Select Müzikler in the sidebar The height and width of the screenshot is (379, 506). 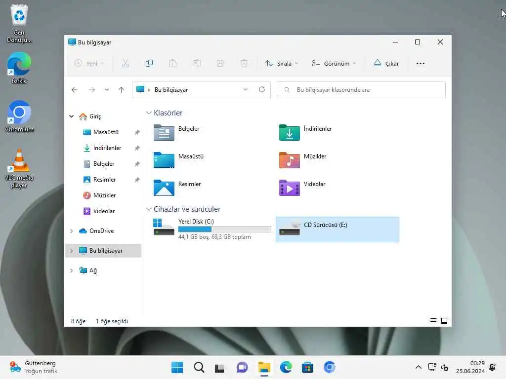104,195
